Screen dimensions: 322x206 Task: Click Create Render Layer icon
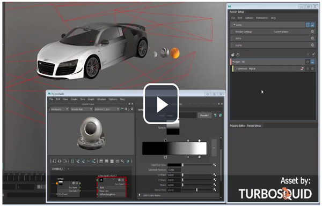[x=233, y=55]
